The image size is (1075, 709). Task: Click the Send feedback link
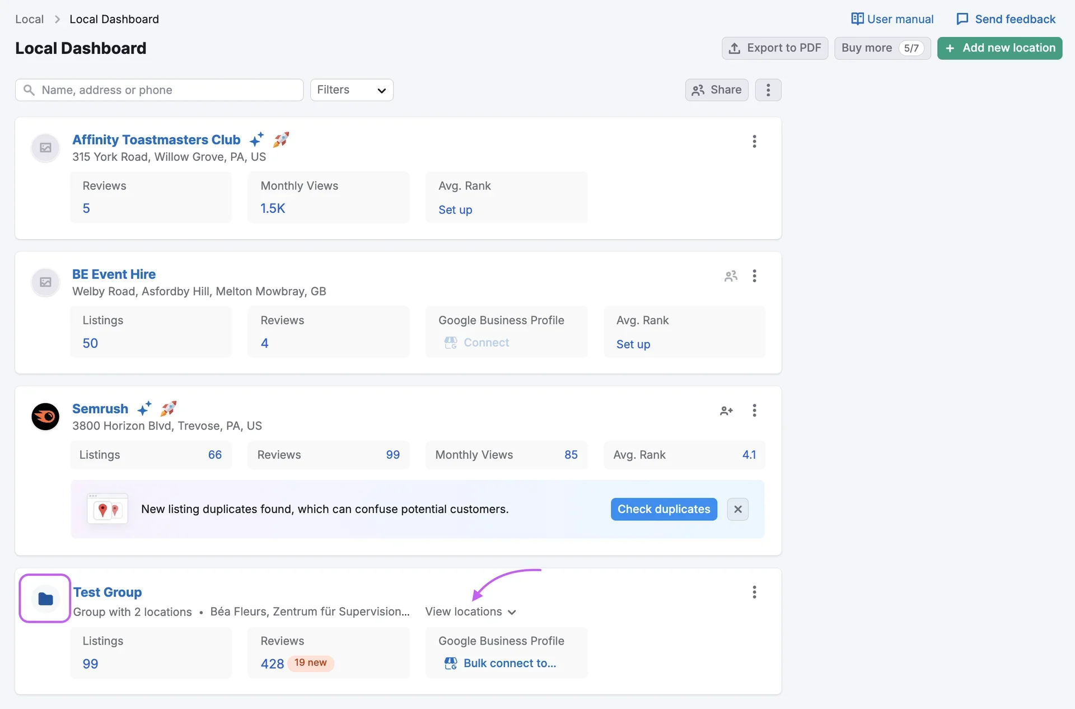(1006, 19)
